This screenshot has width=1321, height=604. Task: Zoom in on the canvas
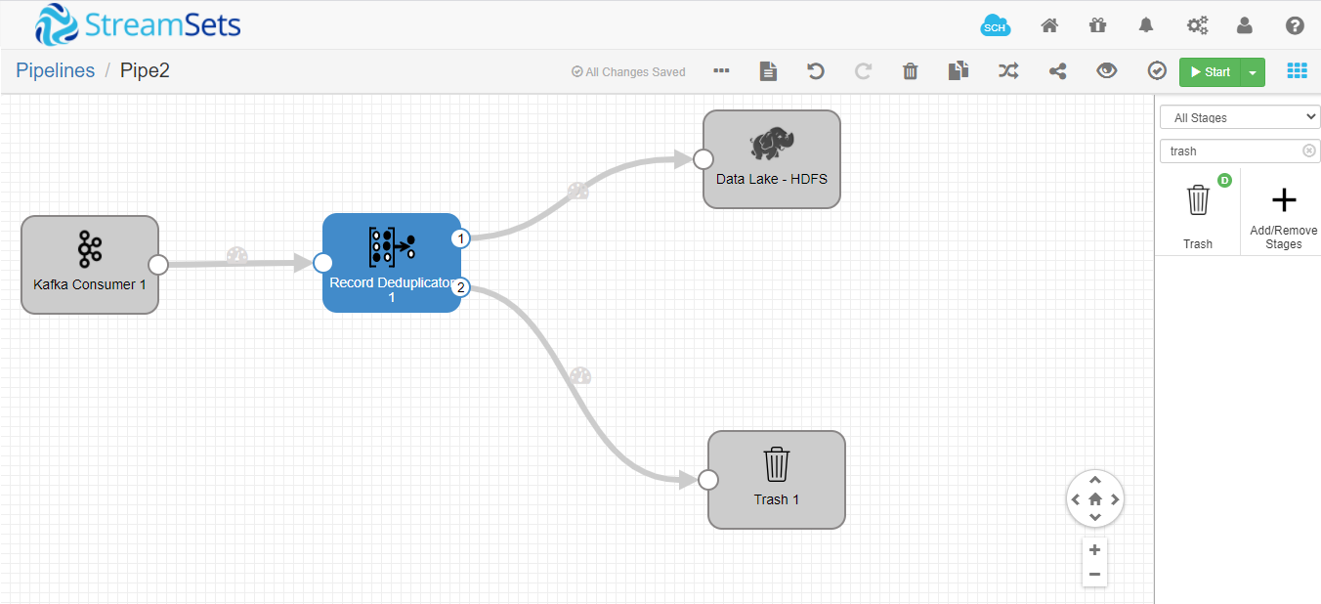click(x=1095, y=549)
